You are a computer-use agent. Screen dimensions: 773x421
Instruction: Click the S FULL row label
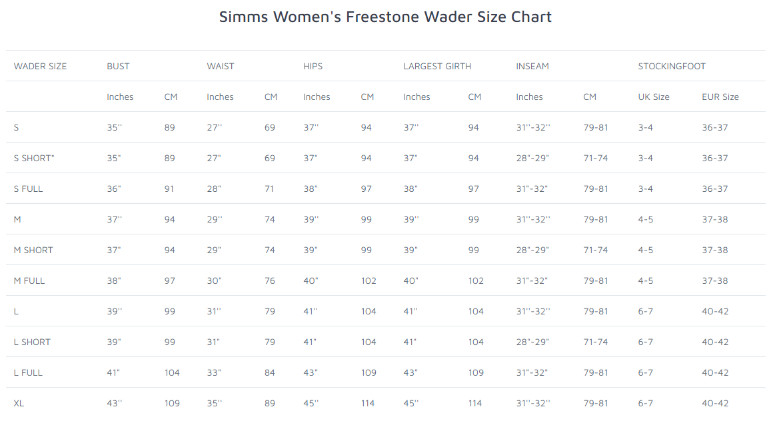point(28,189)
